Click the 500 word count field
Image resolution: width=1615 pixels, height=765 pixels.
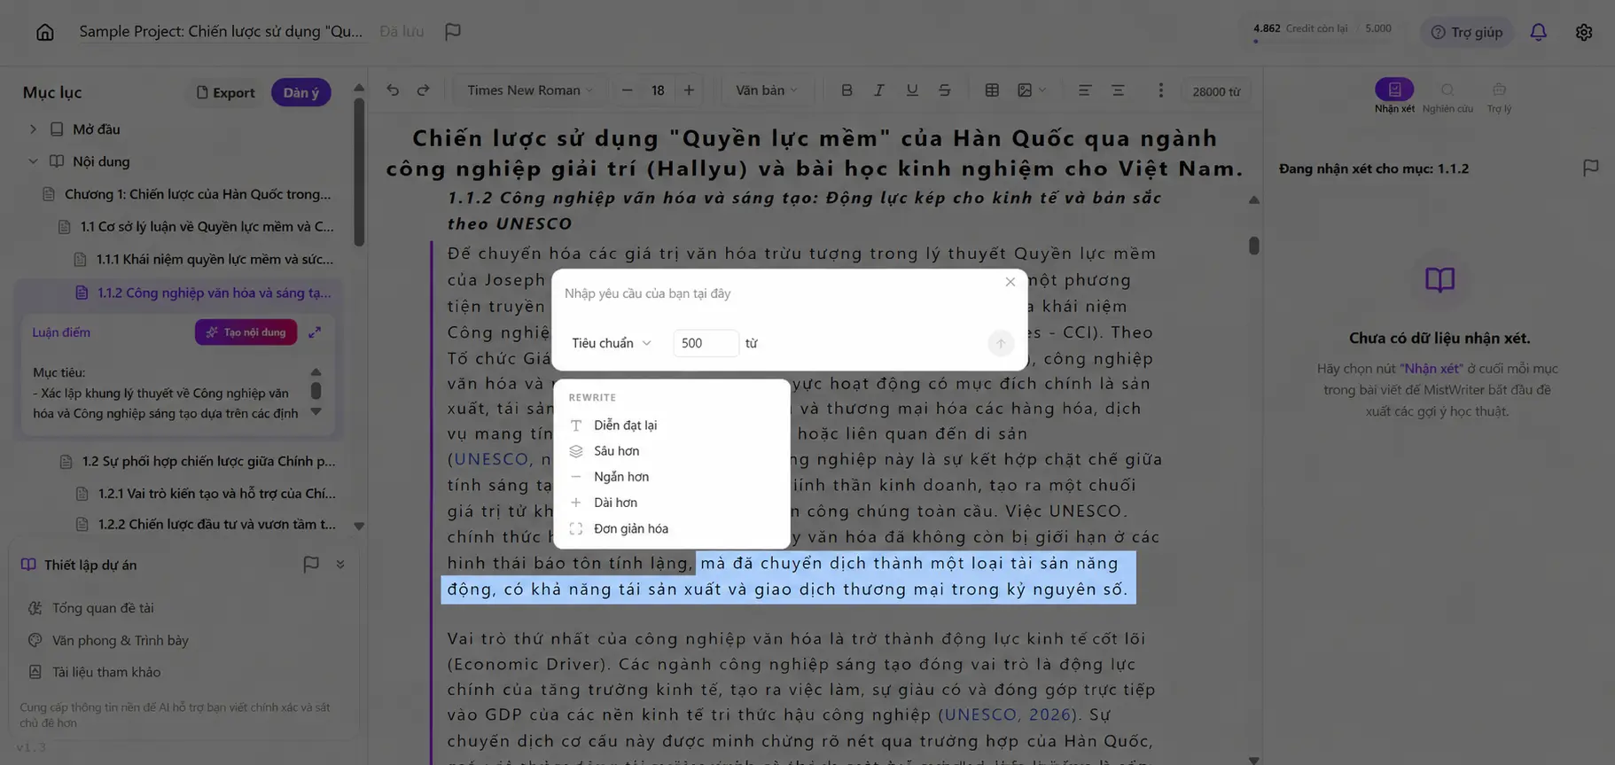coord(706,343)
